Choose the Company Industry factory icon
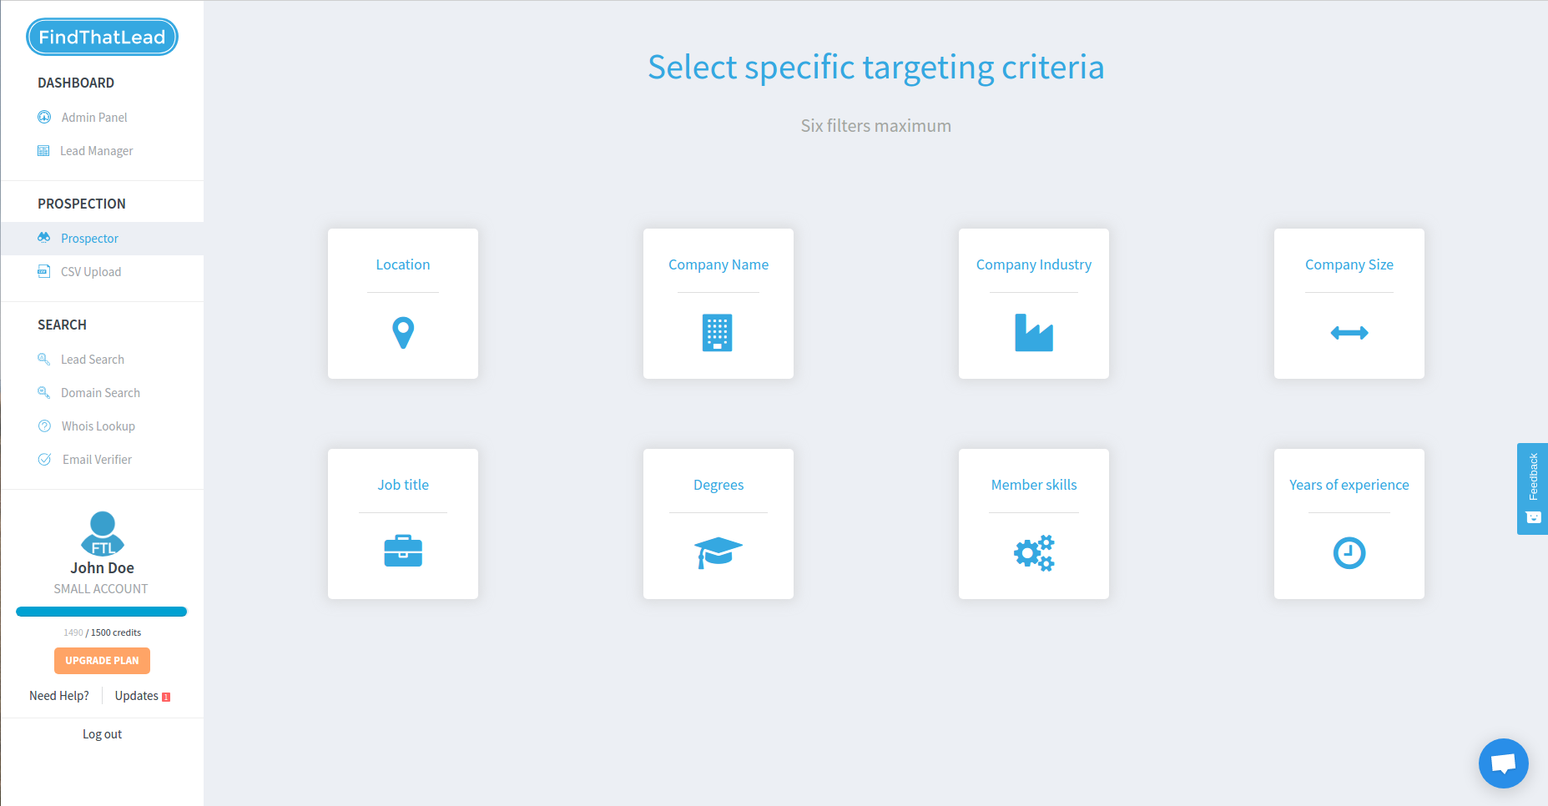The height and width of the screenshot is (806, 1548). click(x=1033, y=333)
